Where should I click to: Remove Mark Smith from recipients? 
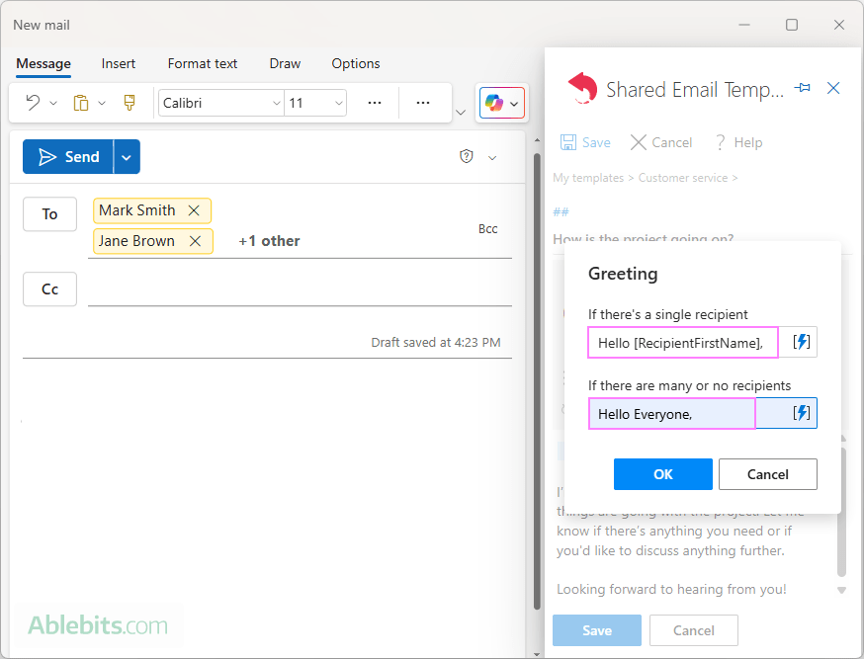click(194, 210)
